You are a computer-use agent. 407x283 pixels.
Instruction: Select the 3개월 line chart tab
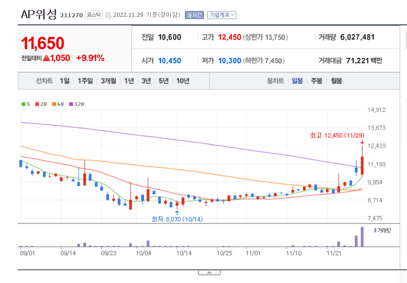[108, 81]
